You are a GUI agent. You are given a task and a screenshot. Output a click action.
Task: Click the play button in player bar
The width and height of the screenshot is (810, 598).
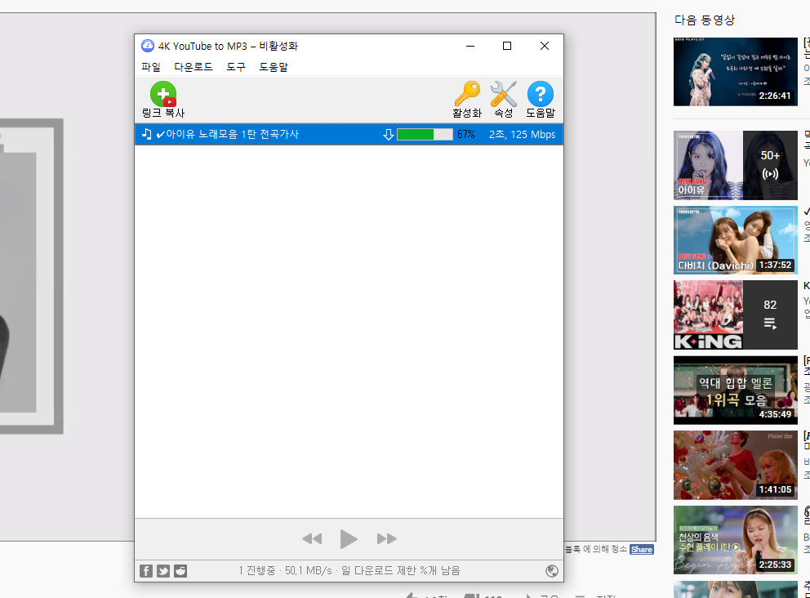[x=349, y=539]
